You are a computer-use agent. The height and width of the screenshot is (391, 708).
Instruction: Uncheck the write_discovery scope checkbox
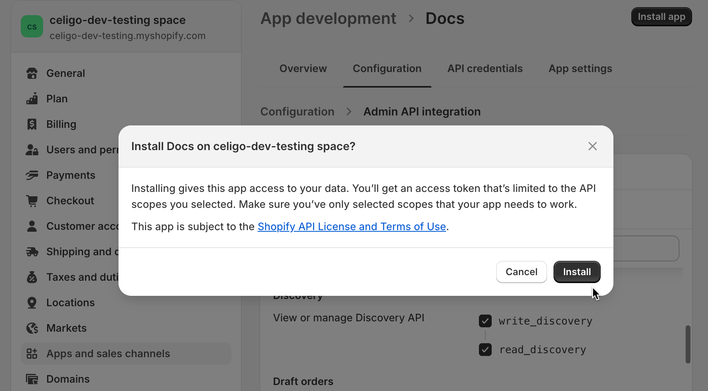485,321
